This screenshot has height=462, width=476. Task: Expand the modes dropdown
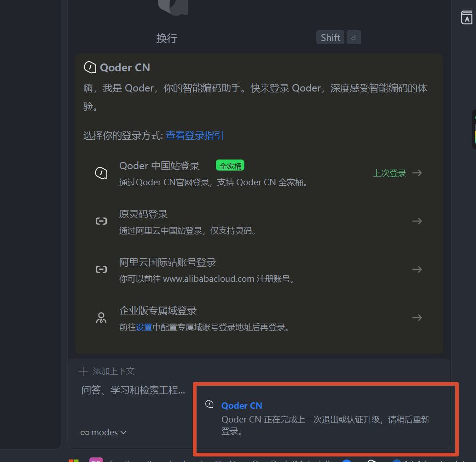click(x=103, y=432)
